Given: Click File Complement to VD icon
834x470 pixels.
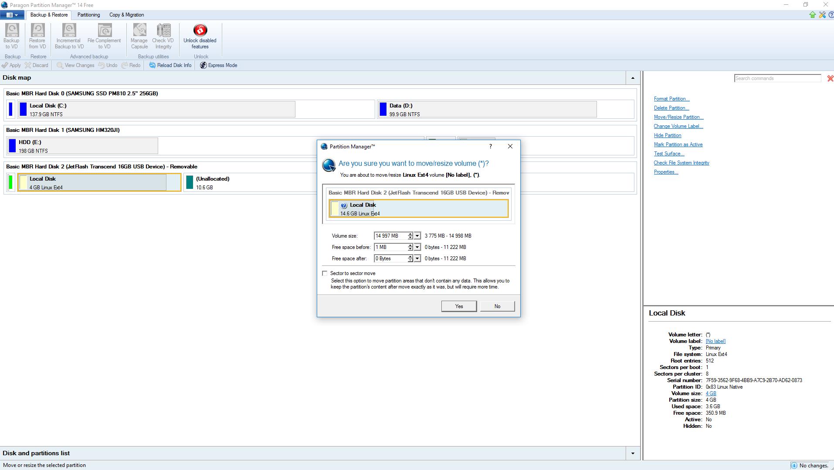Looking at the screenshot, I should coord(105,30).
